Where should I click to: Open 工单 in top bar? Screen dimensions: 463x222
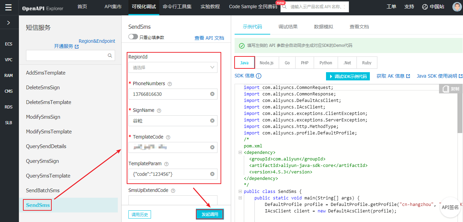pyautogui.click(x=391, y=7)
